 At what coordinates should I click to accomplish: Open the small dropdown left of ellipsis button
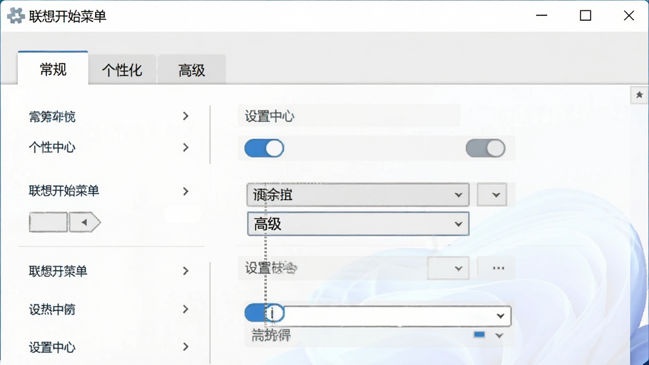click(x=448, y=268)
